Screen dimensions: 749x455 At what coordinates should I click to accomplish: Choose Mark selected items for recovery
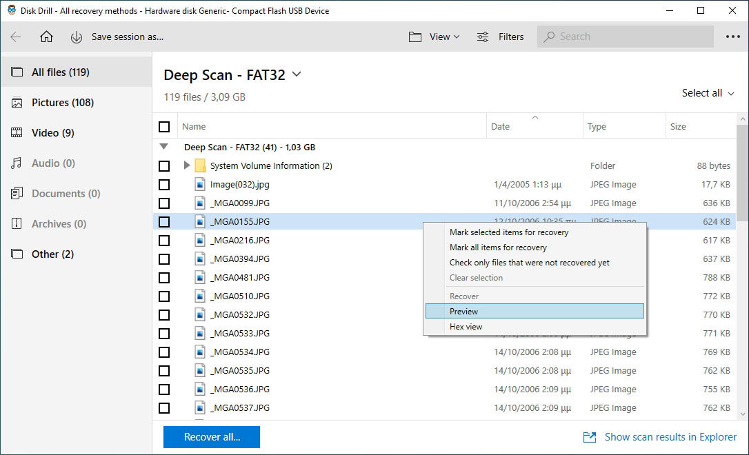pos(535,232)
